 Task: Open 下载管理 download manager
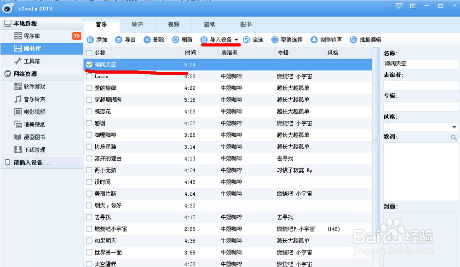click(42, 150)
